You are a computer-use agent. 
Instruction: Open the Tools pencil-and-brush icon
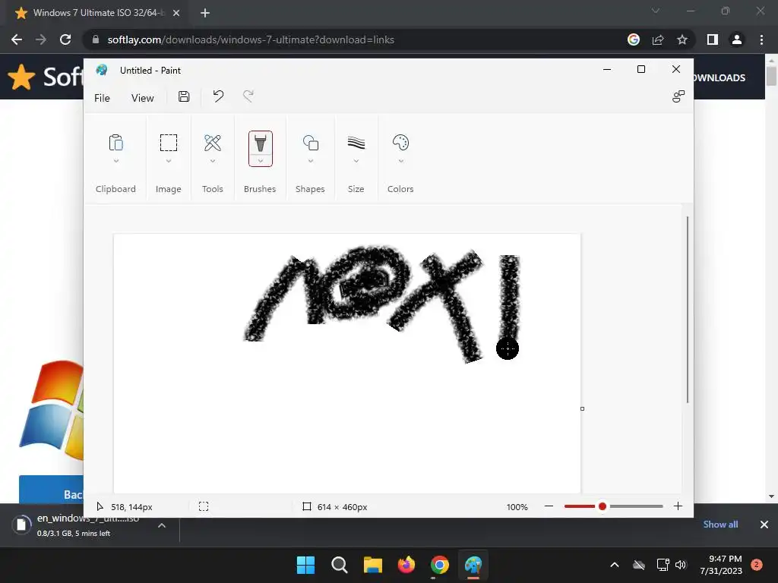coord(213,143)
